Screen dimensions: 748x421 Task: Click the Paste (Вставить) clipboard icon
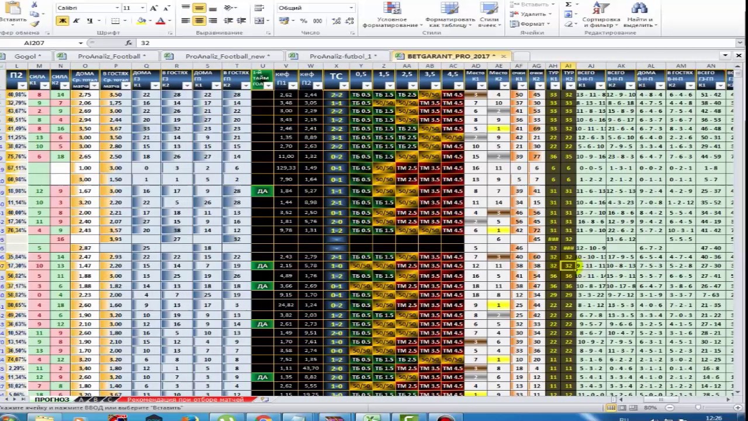pos(13,8)
